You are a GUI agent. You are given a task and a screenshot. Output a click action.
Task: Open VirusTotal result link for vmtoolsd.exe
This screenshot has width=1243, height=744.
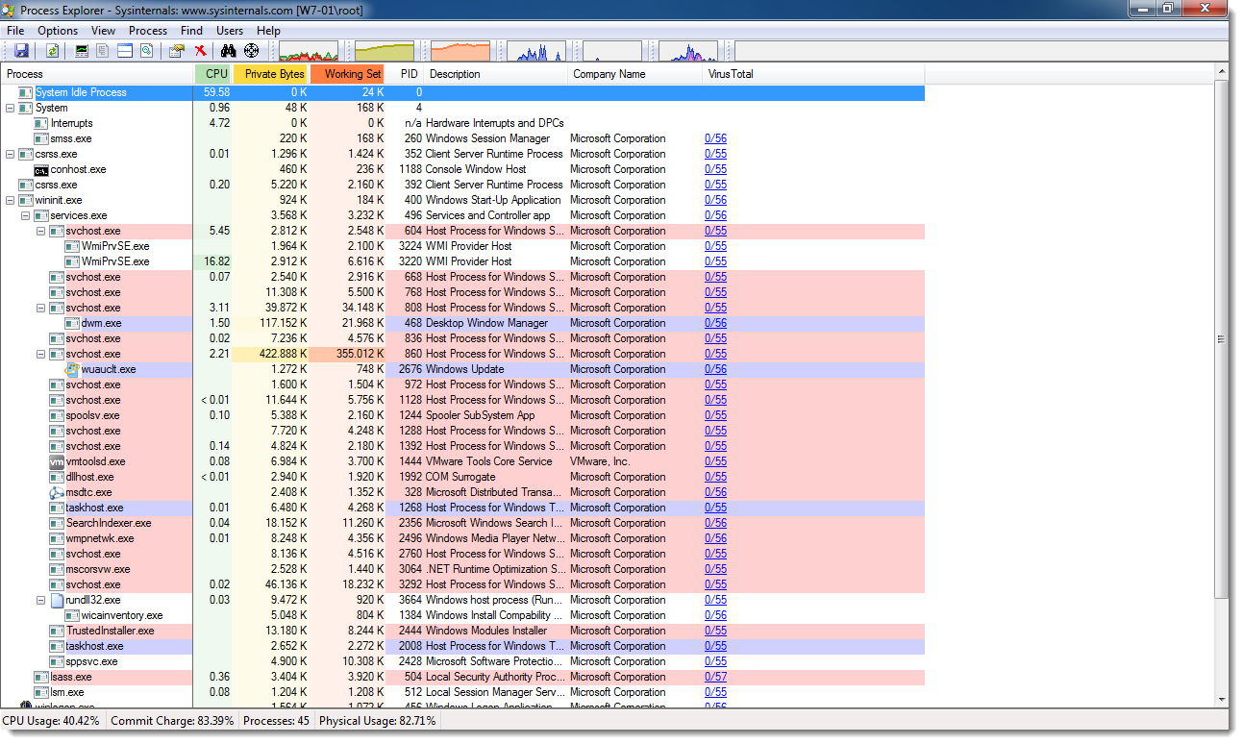715,461
